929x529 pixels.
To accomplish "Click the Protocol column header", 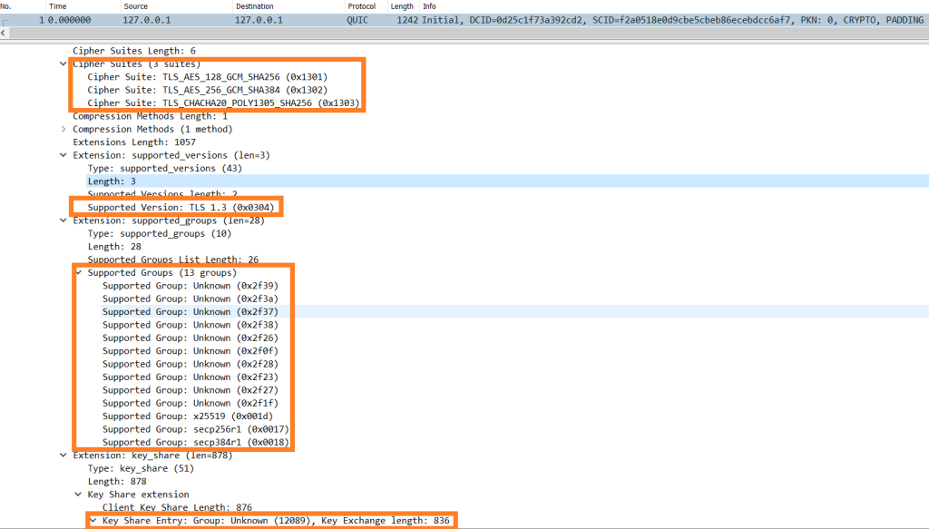I will coord(361,5).
